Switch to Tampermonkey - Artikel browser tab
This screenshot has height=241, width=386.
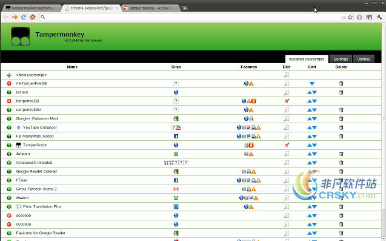(151, 8)
